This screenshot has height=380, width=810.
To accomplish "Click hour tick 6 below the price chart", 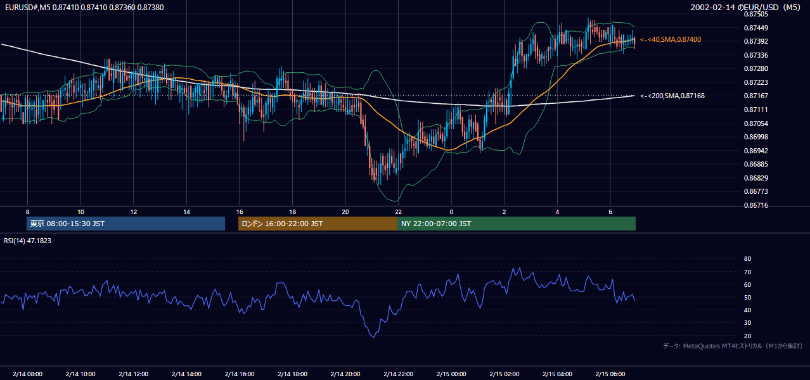I will click(610, 212).
